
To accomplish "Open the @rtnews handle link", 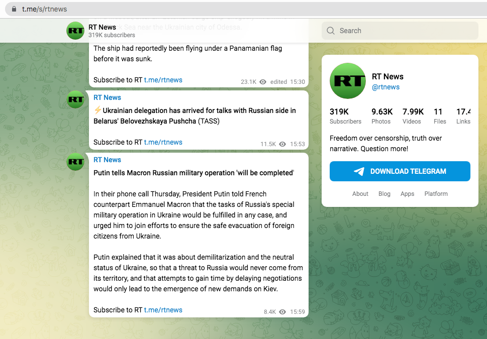I will [x=386, y=87].
